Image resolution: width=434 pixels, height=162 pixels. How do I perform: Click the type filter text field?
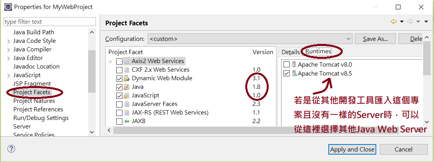coord(50,21)
